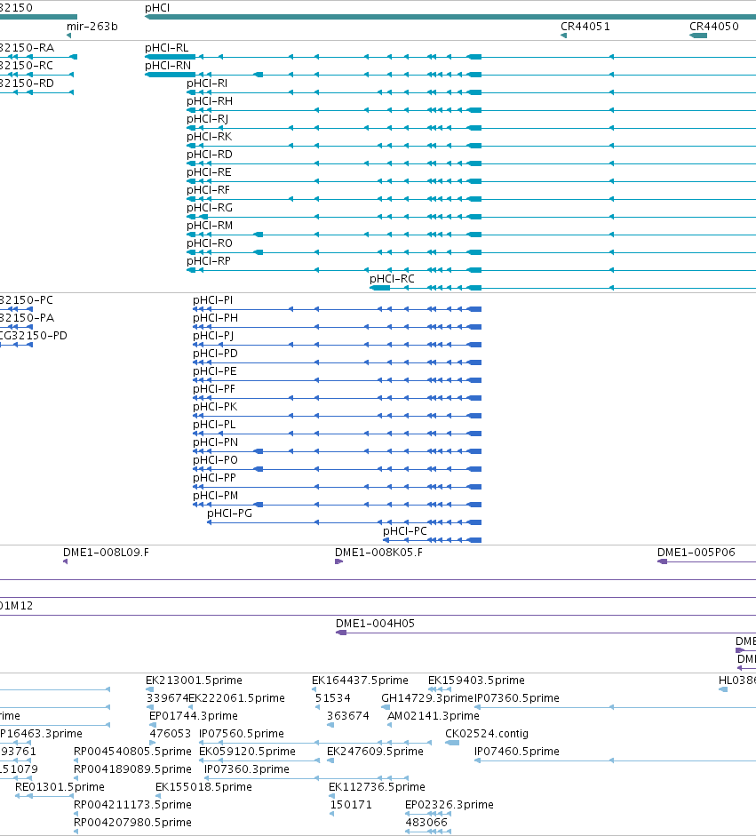Select the pHCl-RE transcript label
The width and height of the screenshot is (756, 836).
pyautogui.click(x=209, y=171)
